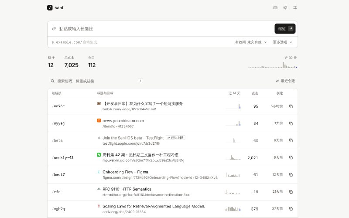The height and width of the screenshot is (218, 349).
Task: Click the testflight.apple.com/join URL text
Action: point(131,143)
